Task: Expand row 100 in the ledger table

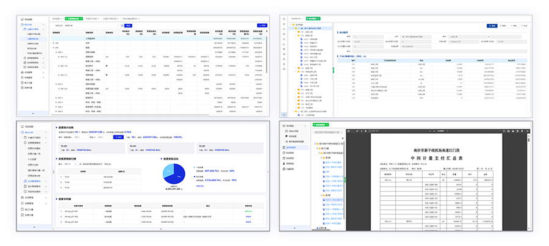Action: coord(54,43)
